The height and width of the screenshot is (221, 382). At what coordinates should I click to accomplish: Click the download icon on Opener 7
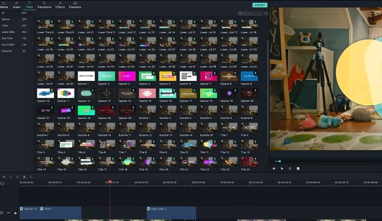(215, 73)
